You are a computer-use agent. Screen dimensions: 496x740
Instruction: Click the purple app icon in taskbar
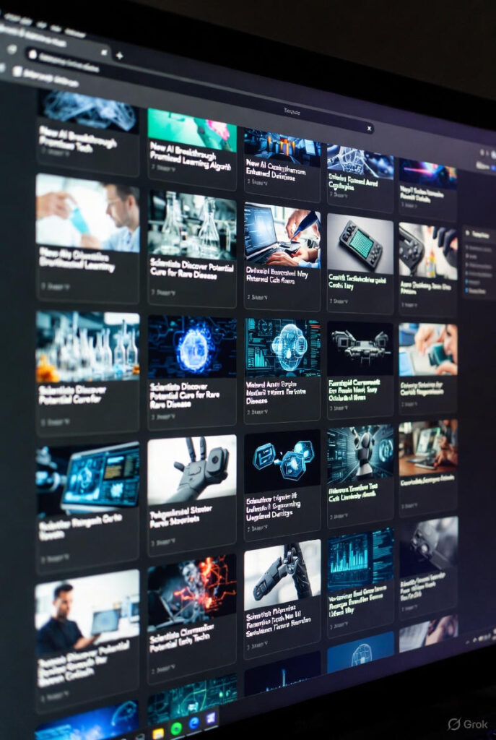coord(211,718)
